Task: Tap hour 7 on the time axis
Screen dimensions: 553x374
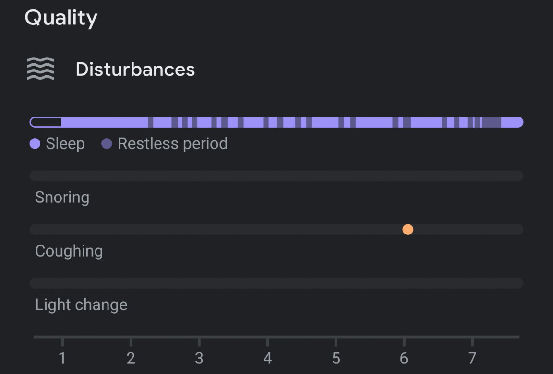Action: point(472,358)
